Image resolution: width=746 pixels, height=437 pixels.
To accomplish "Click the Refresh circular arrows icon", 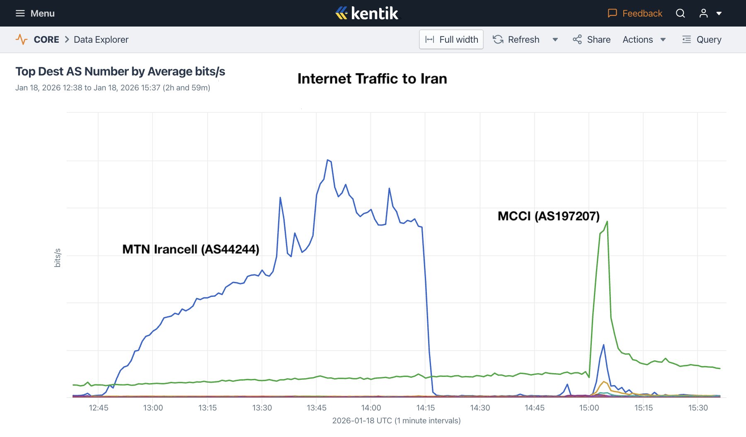I will click(x=498, y=39).
